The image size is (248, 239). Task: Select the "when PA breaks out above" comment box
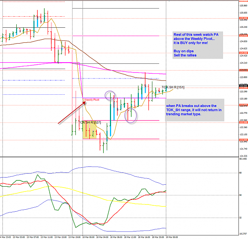194,110
